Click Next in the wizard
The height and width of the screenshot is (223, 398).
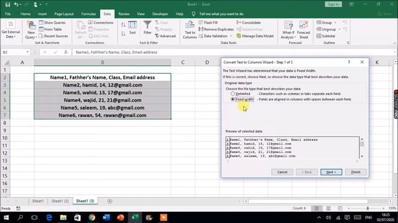click(x=331, y=172)
